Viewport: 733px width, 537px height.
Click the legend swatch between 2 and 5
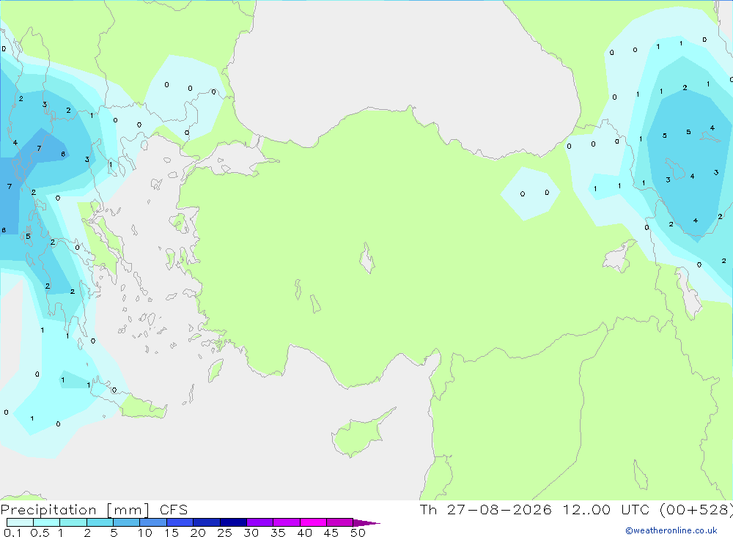[x=100, y=522]
